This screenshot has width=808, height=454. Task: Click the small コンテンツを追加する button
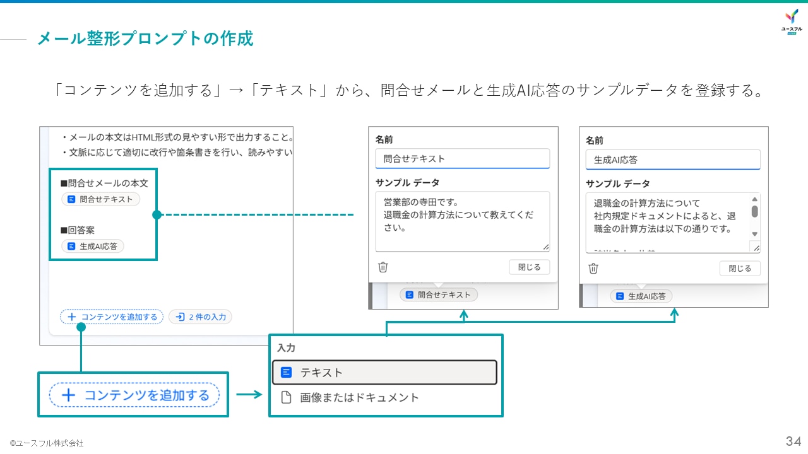coord(111,317)
